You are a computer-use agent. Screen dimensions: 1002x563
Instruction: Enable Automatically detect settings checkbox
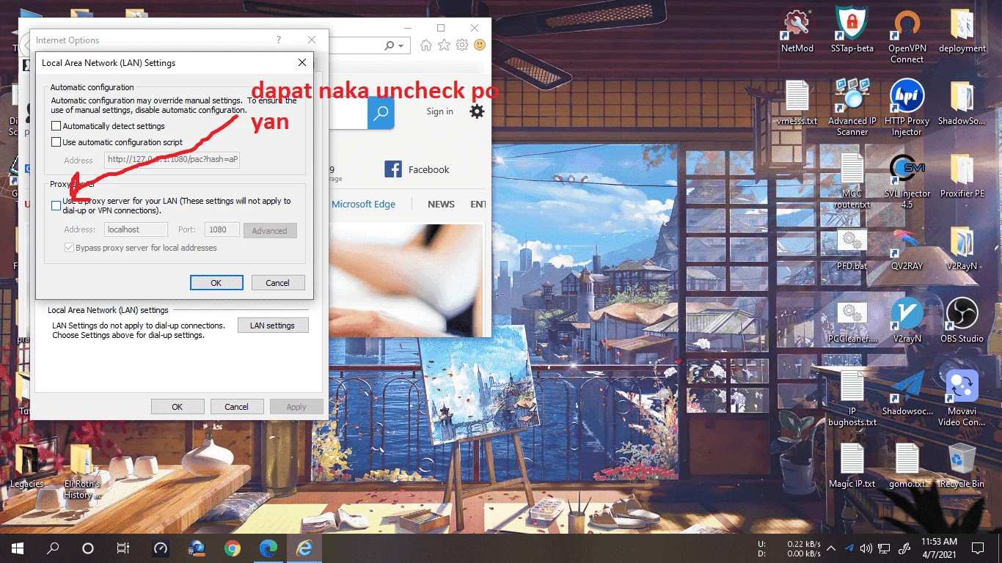click(x=56, y=126)
